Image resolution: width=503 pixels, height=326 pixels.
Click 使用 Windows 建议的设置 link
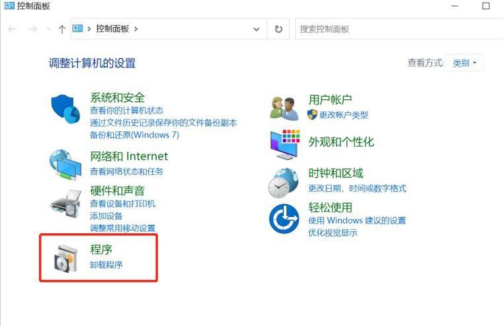(357, 220)
